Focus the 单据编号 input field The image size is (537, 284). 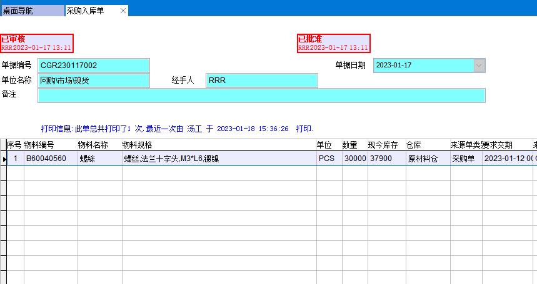[x=94, y=66]
